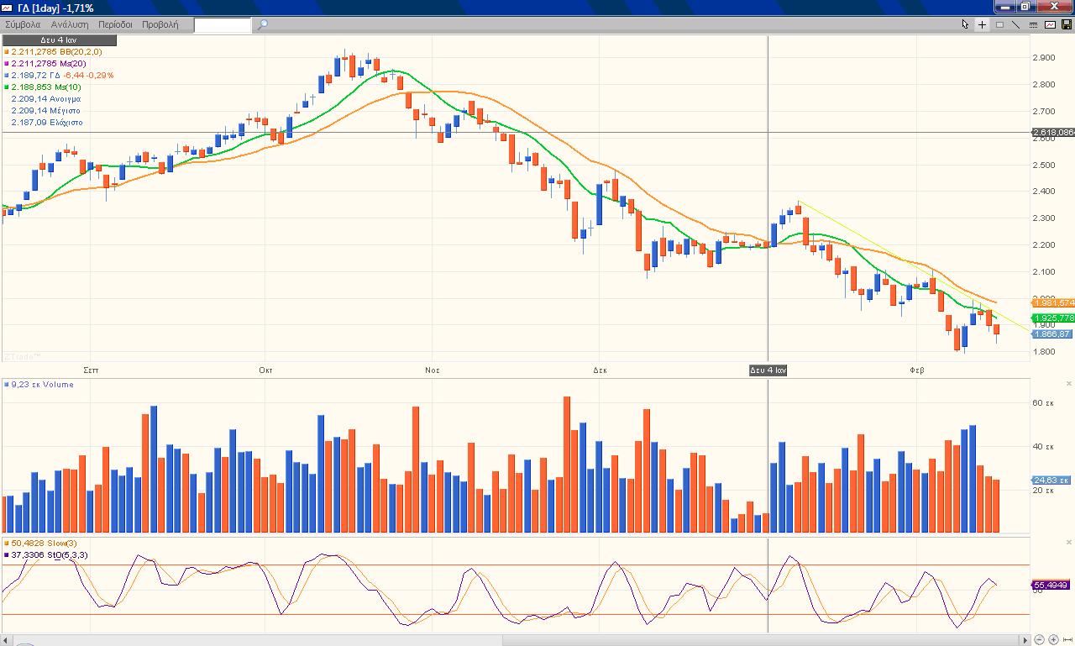
Task: Open the Περίοδοι menu
Action: 115,24
